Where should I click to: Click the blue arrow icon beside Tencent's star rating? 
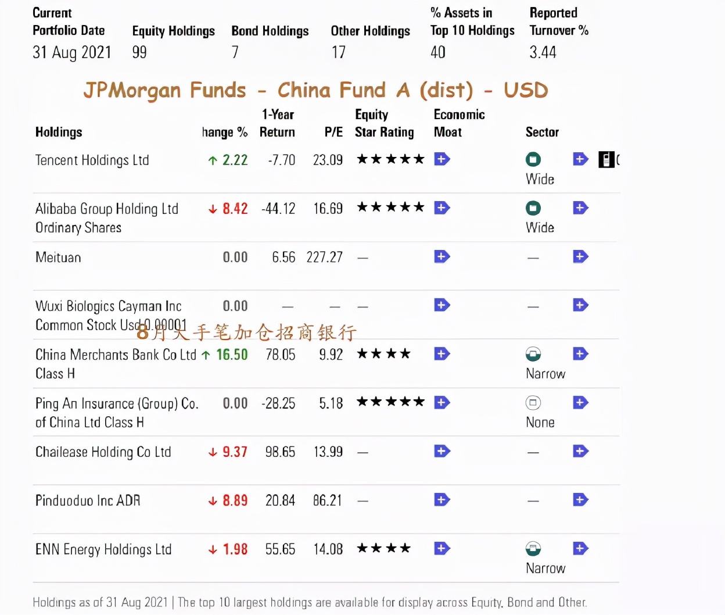click(442, 159)
